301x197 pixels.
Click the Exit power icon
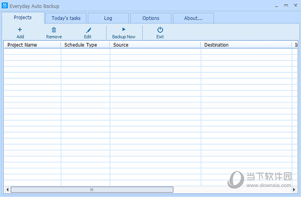pyautogui.click(x=160, y=30)
